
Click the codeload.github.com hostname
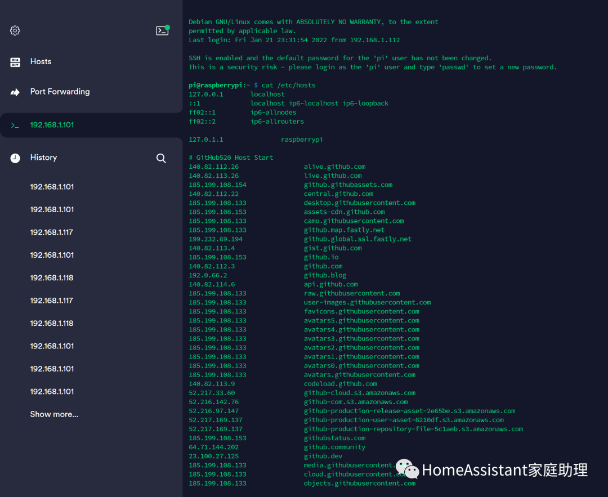pyautogui.click(x=341, y=384)
